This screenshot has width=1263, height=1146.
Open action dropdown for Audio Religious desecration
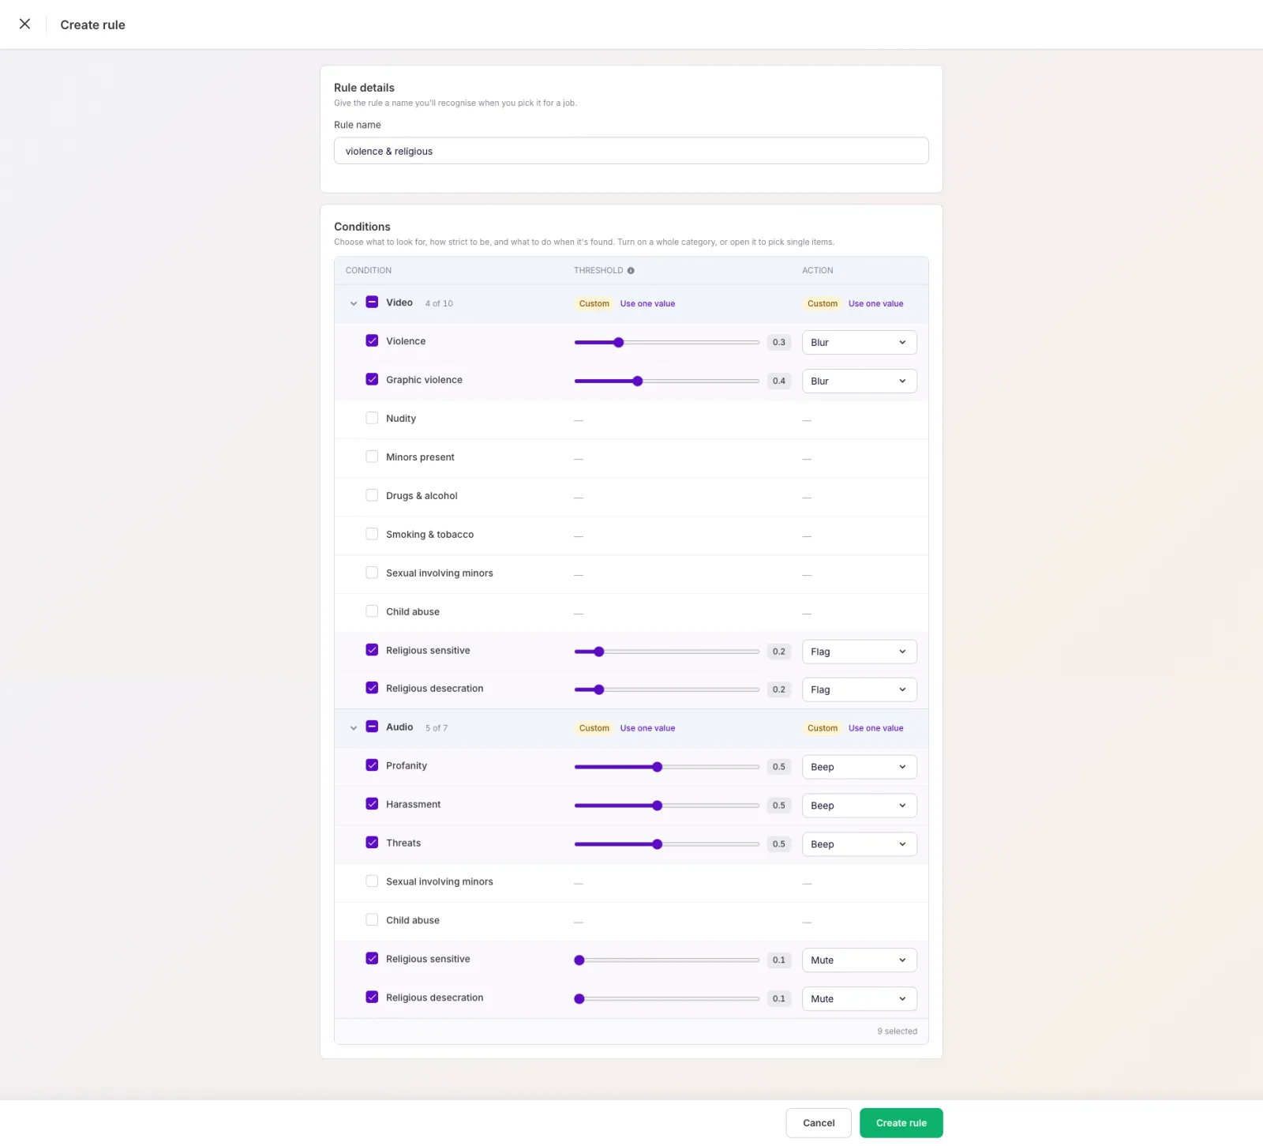tap(859, 999)
